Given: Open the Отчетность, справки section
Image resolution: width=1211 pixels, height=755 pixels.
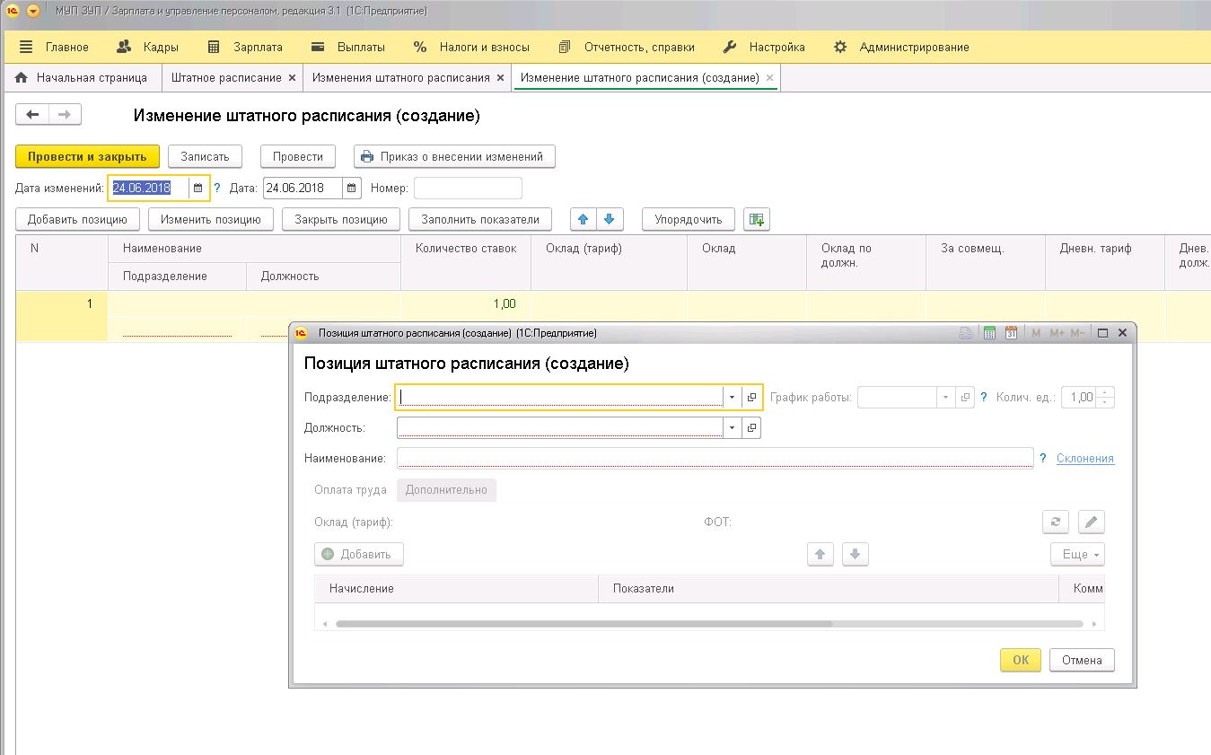Looking at the screenshot, I should [626, 47].
